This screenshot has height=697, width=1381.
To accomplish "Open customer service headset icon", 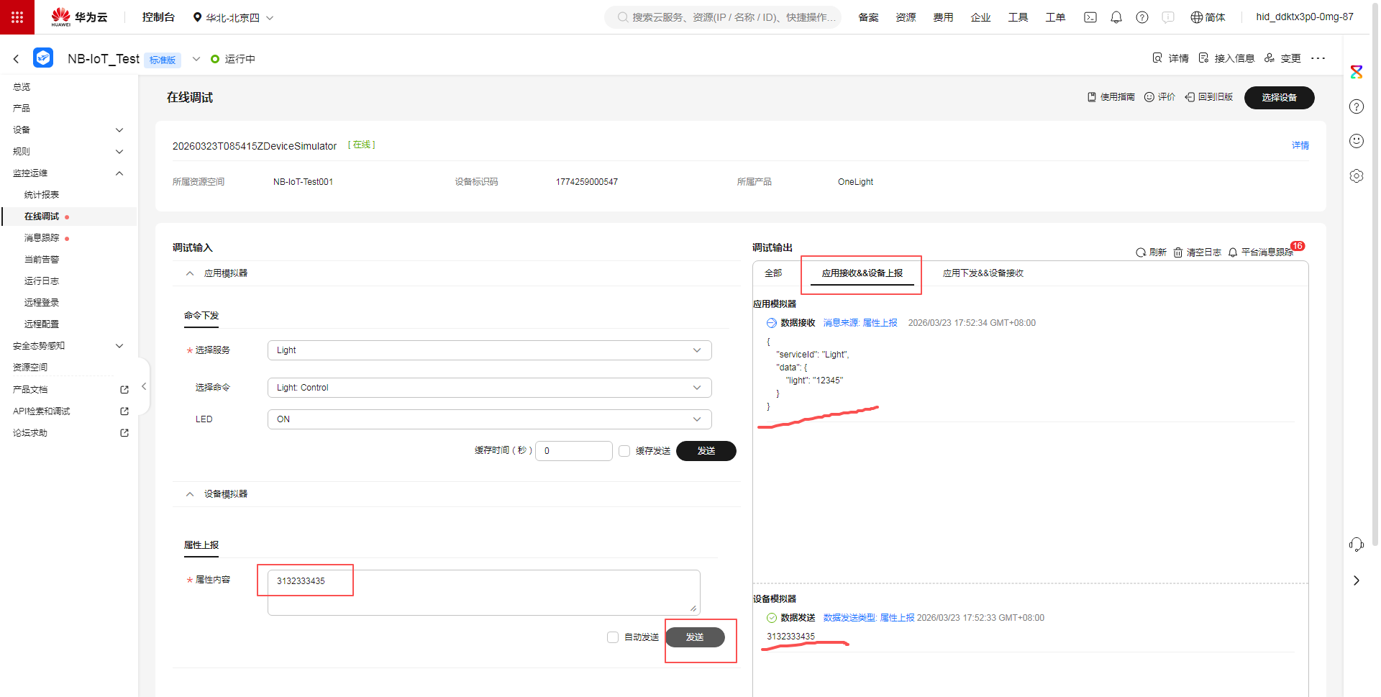I will pyautogui.click(x=1357, y=545).
